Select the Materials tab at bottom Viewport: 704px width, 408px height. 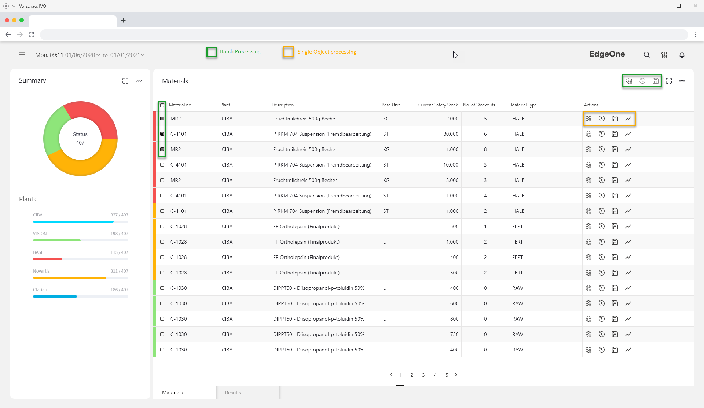172,393
